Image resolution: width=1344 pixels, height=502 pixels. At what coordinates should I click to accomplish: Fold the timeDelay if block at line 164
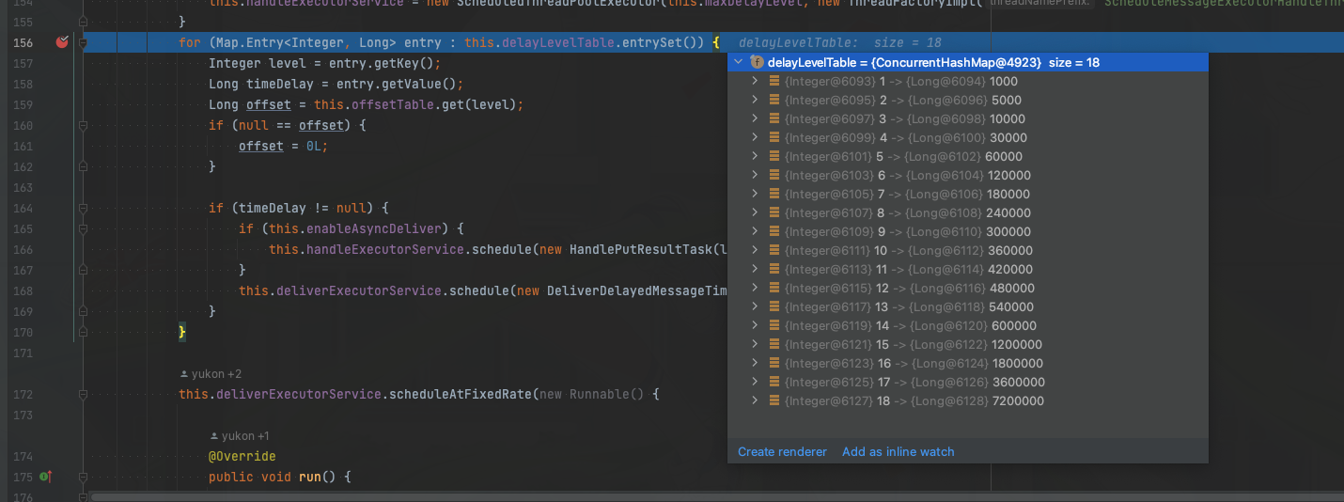coord(83,208)
